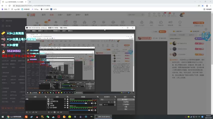
Task: Toggle visibility of the 图像 source
Action: pos(65,103)
